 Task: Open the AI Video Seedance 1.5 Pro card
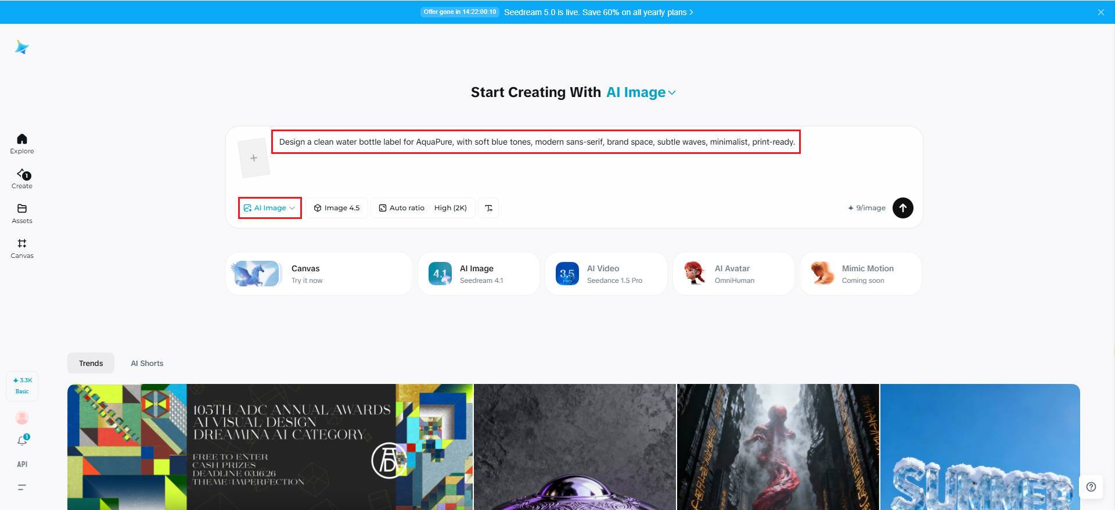pyautogui.click(x=606, y=274)
